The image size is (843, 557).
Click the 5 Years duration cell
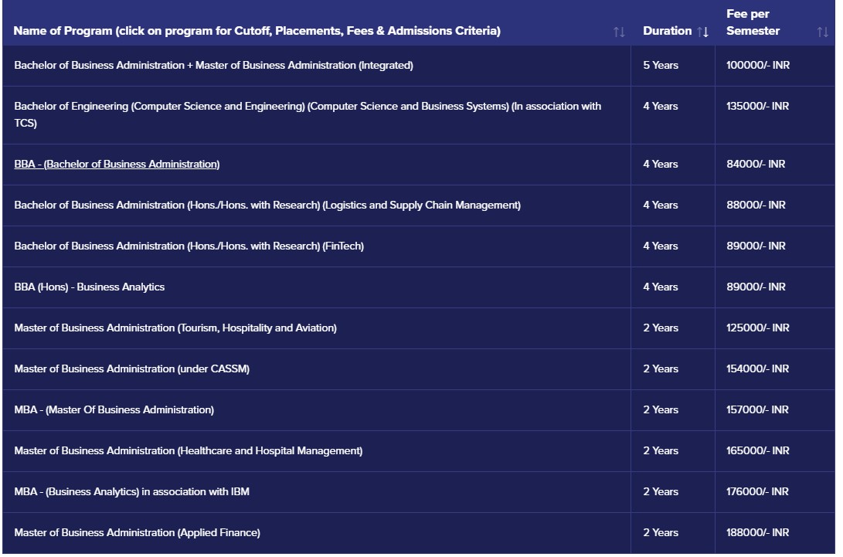tap(660, 66)
